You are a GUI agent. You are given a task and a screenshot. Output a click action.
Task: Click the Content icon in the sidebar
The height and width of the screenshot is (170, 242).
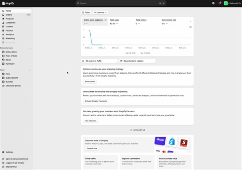(3, 26)
